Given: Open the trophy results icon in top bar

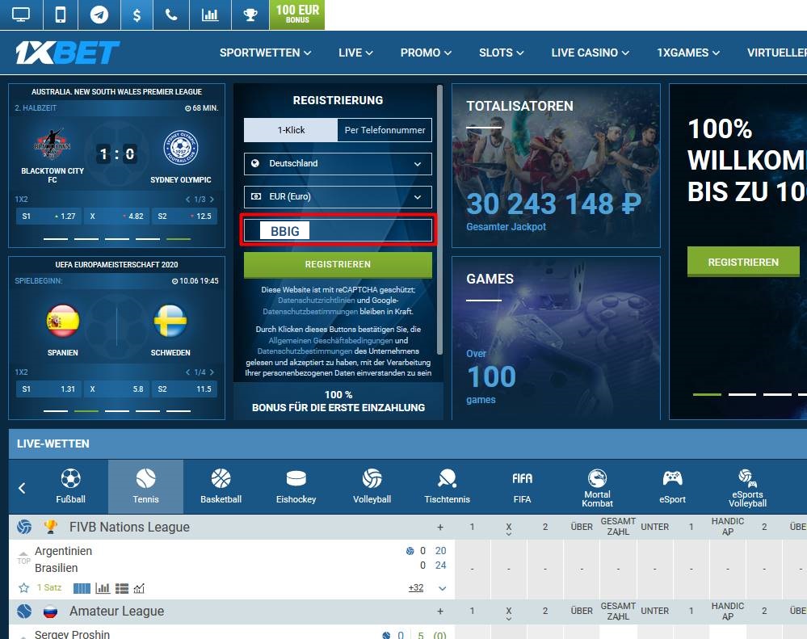Looking at the screenshot, I should (250, 15).
